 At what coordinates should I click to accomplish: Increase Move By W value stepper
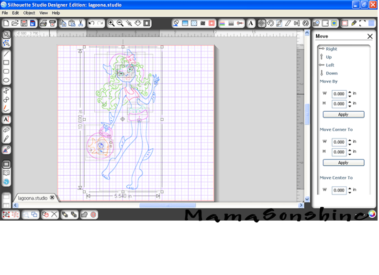[x=350, y=92]
